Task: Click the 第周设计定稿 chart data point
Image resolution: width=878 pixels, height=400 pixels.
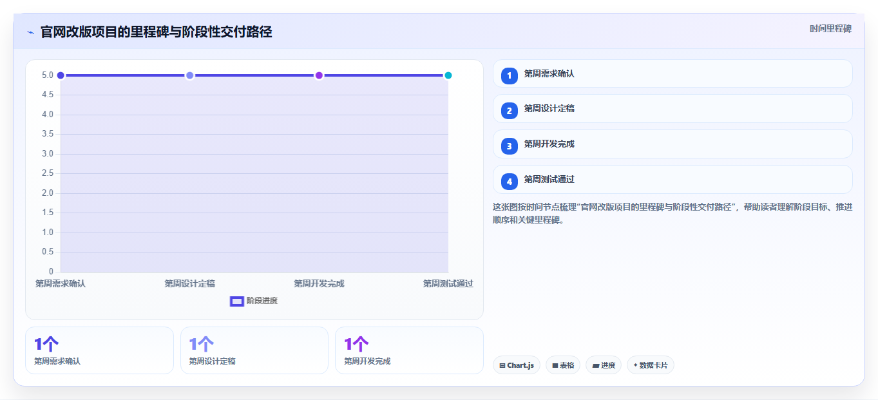Action: coord(189,75)
